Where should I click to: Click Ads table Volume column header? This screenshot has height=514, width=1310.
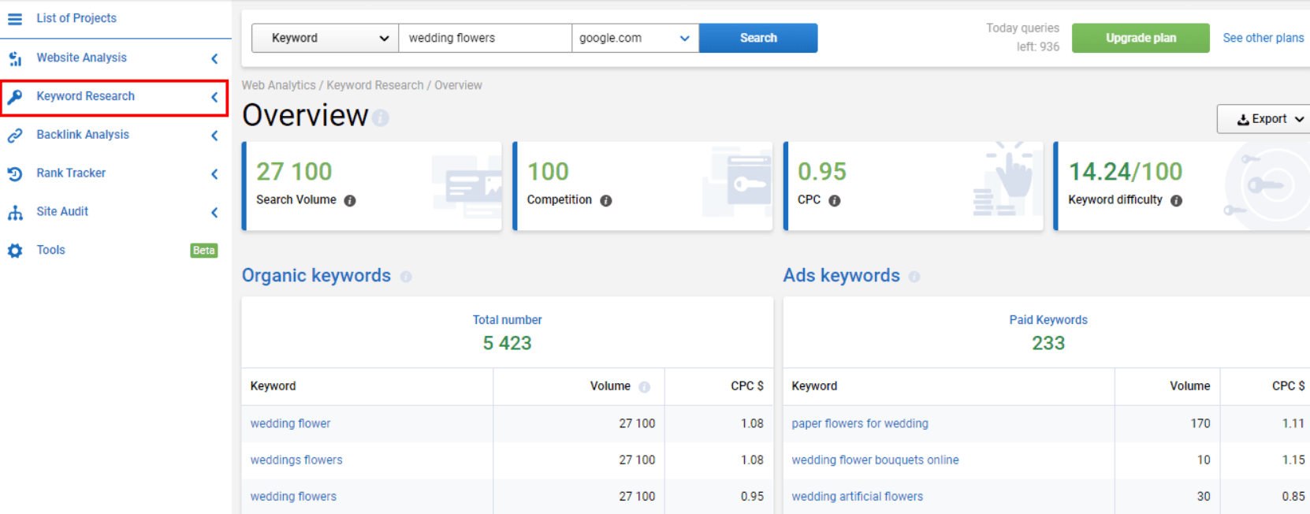pos(1189,386)
